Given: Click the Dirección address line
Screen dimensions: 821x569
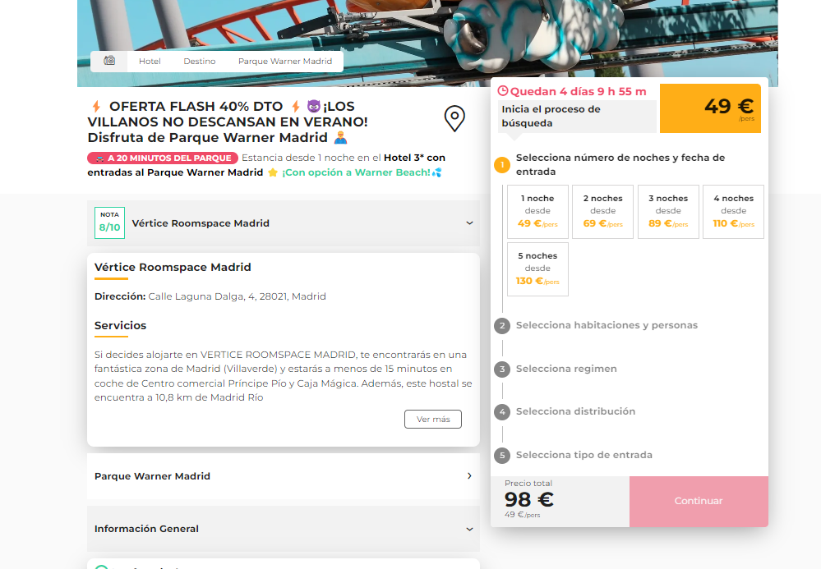Looking at the screenshot, I should point(210,296).
